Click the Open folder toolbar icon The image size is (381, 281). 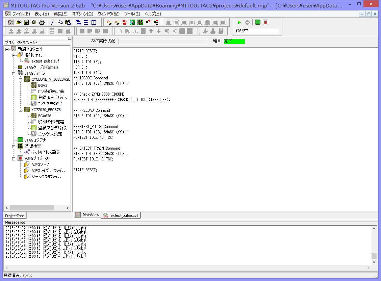pos(19,22)
